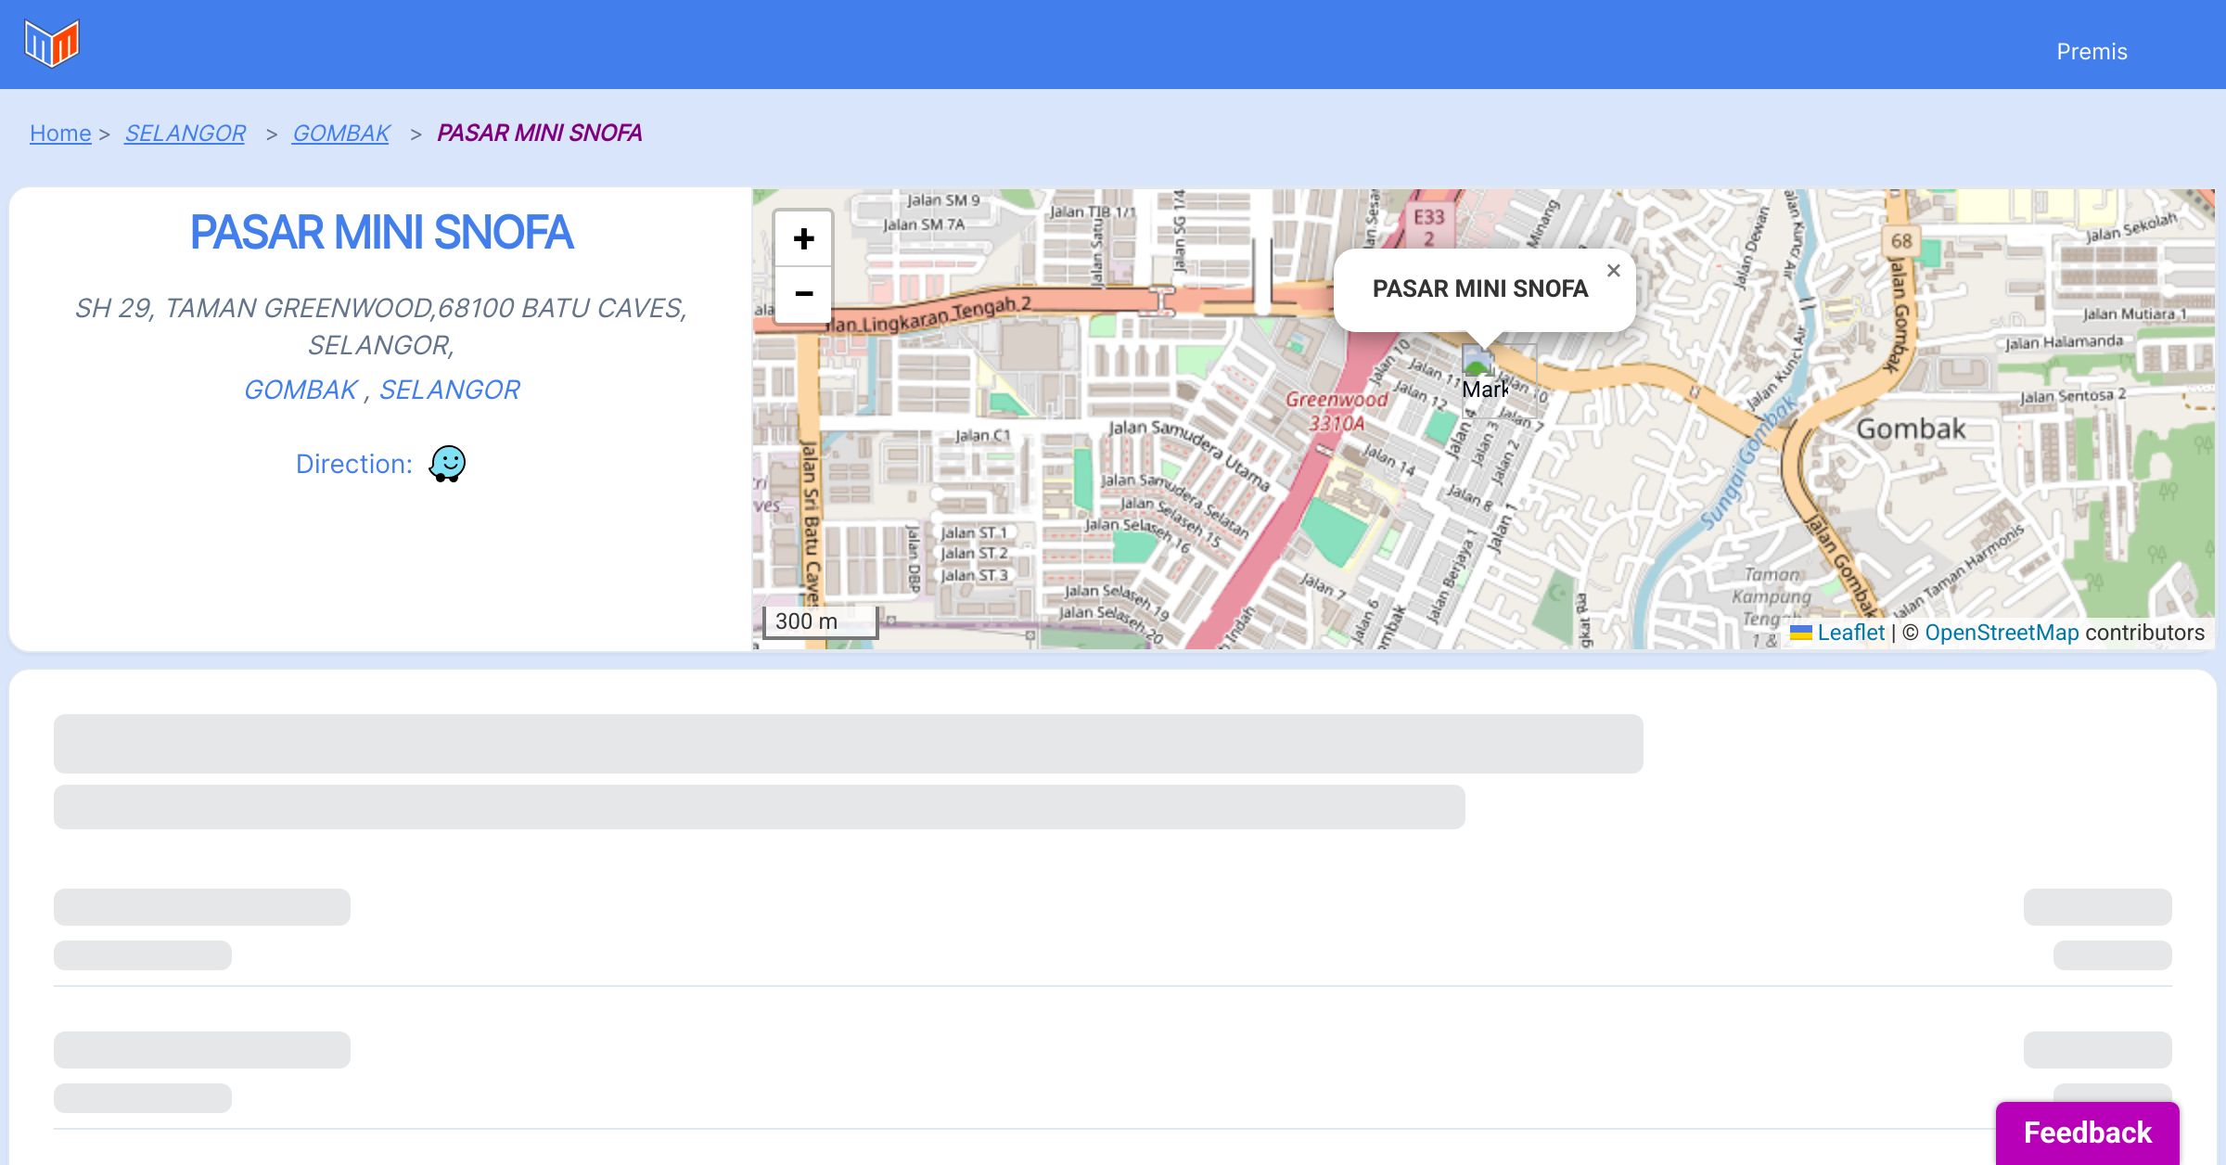Open SELANGOR breadcrumb link
This screenshot has width=2226, height=1165.
click(185, 134)
